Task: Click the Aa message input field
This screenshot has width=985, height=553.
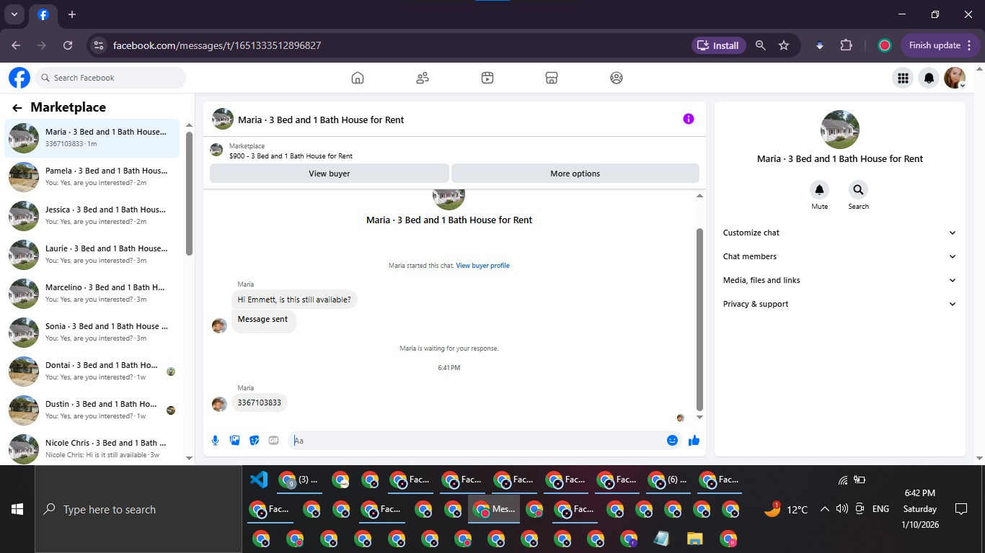Action: (477, 440)
